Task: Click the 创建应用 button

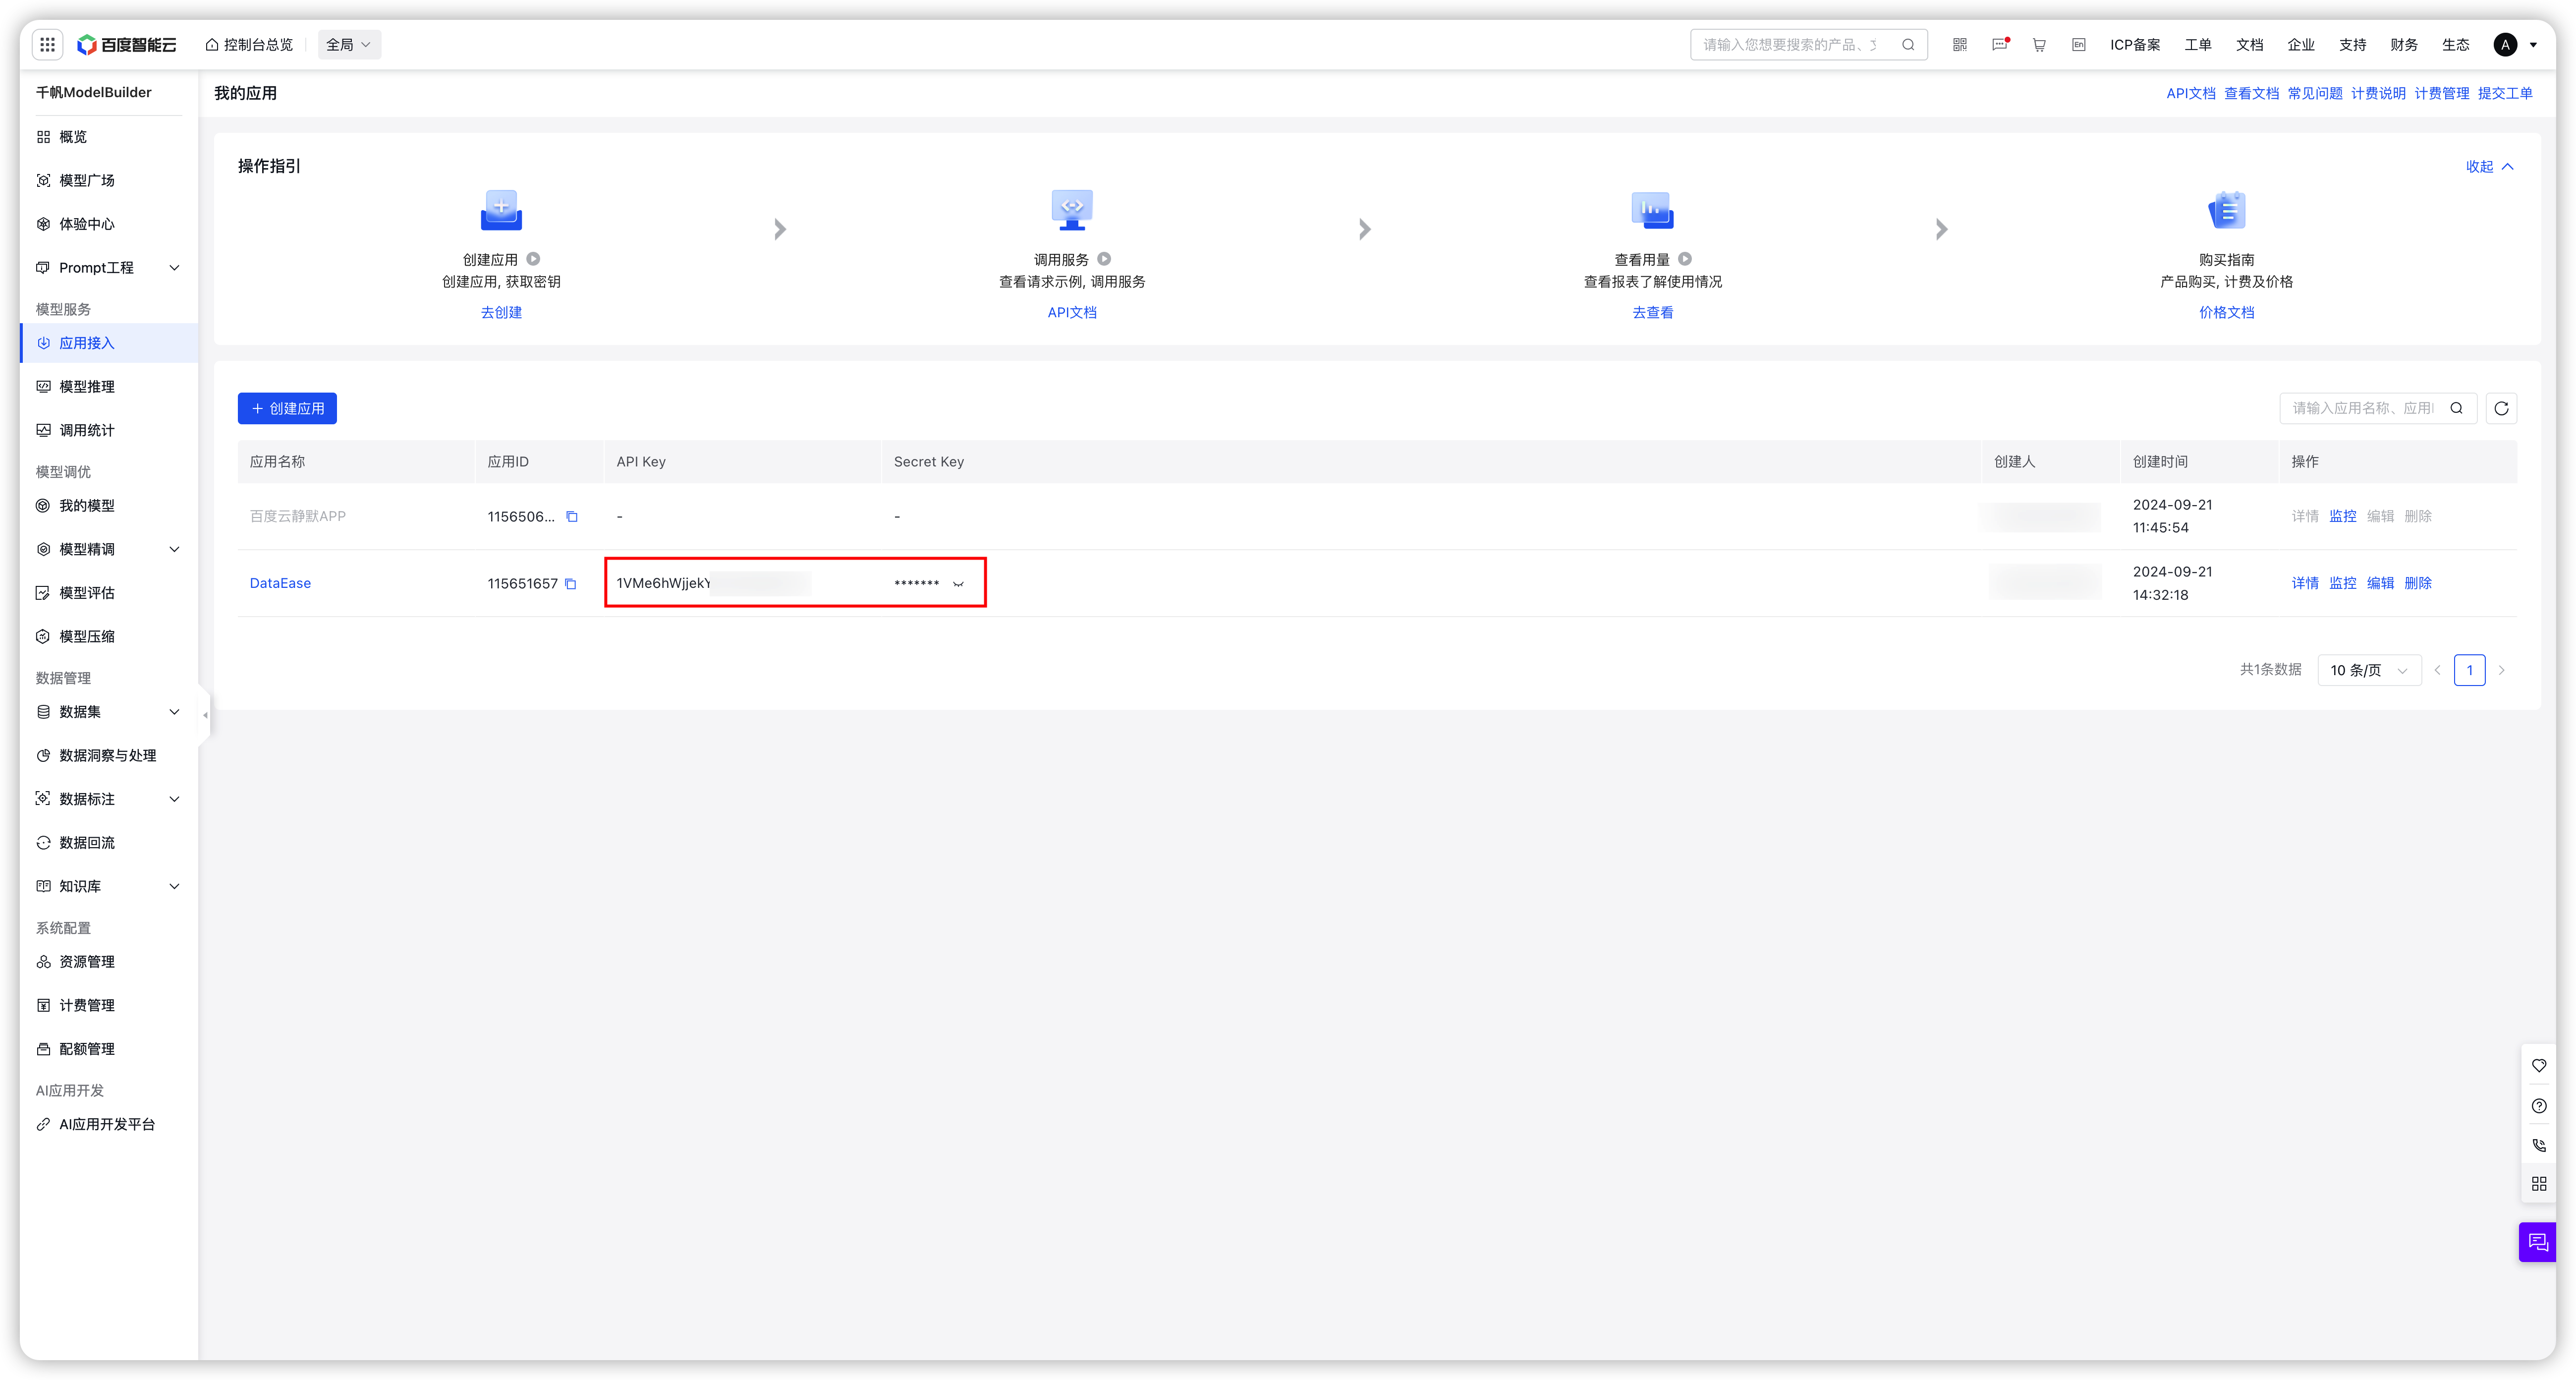Action: pyautogui.click(x=287, y=408)
